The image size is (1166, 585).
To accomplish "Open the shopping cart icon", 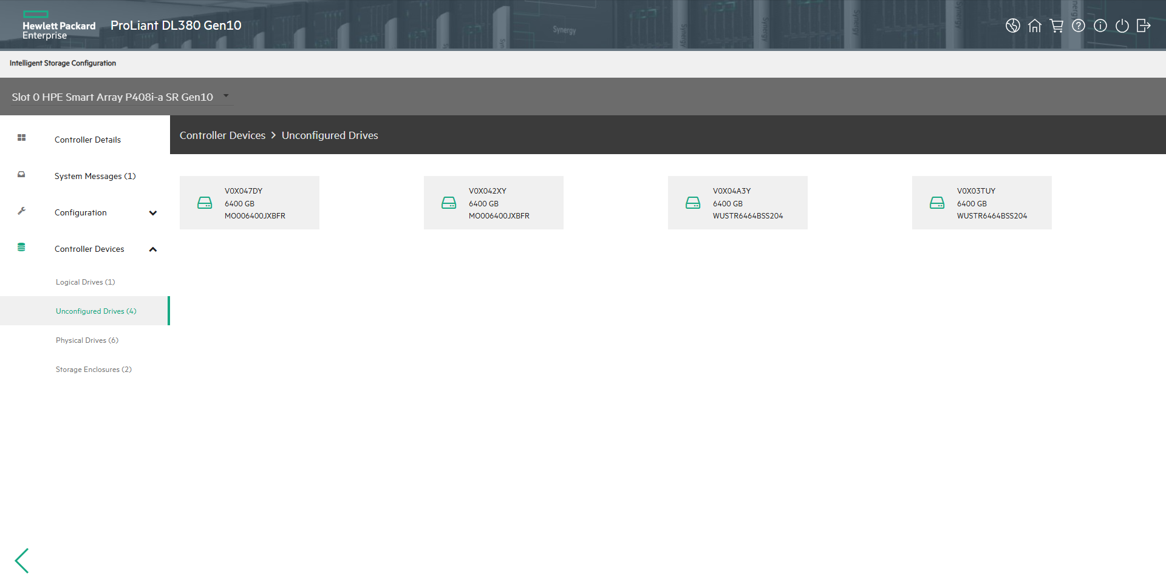I will 1056,25.
